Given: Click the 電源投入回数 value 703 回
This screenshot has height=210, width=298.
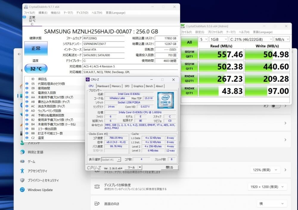Looking at the screenshot, I should tap(166, 55).
